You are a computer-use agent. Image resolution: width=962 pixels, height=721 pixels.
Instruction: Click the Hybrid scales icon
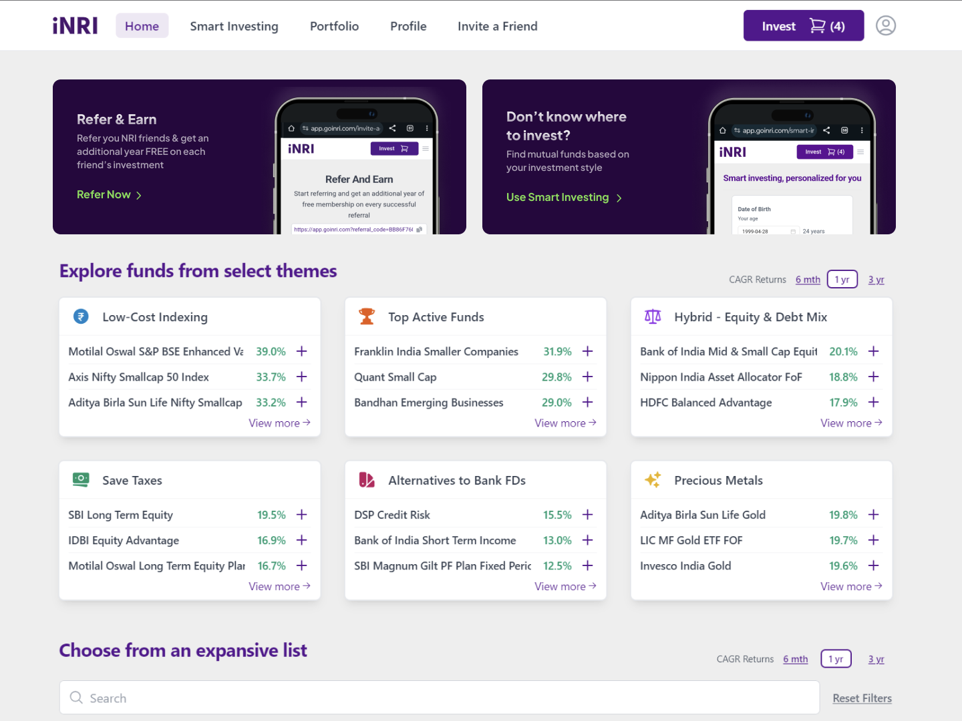(x=653, y=316)
